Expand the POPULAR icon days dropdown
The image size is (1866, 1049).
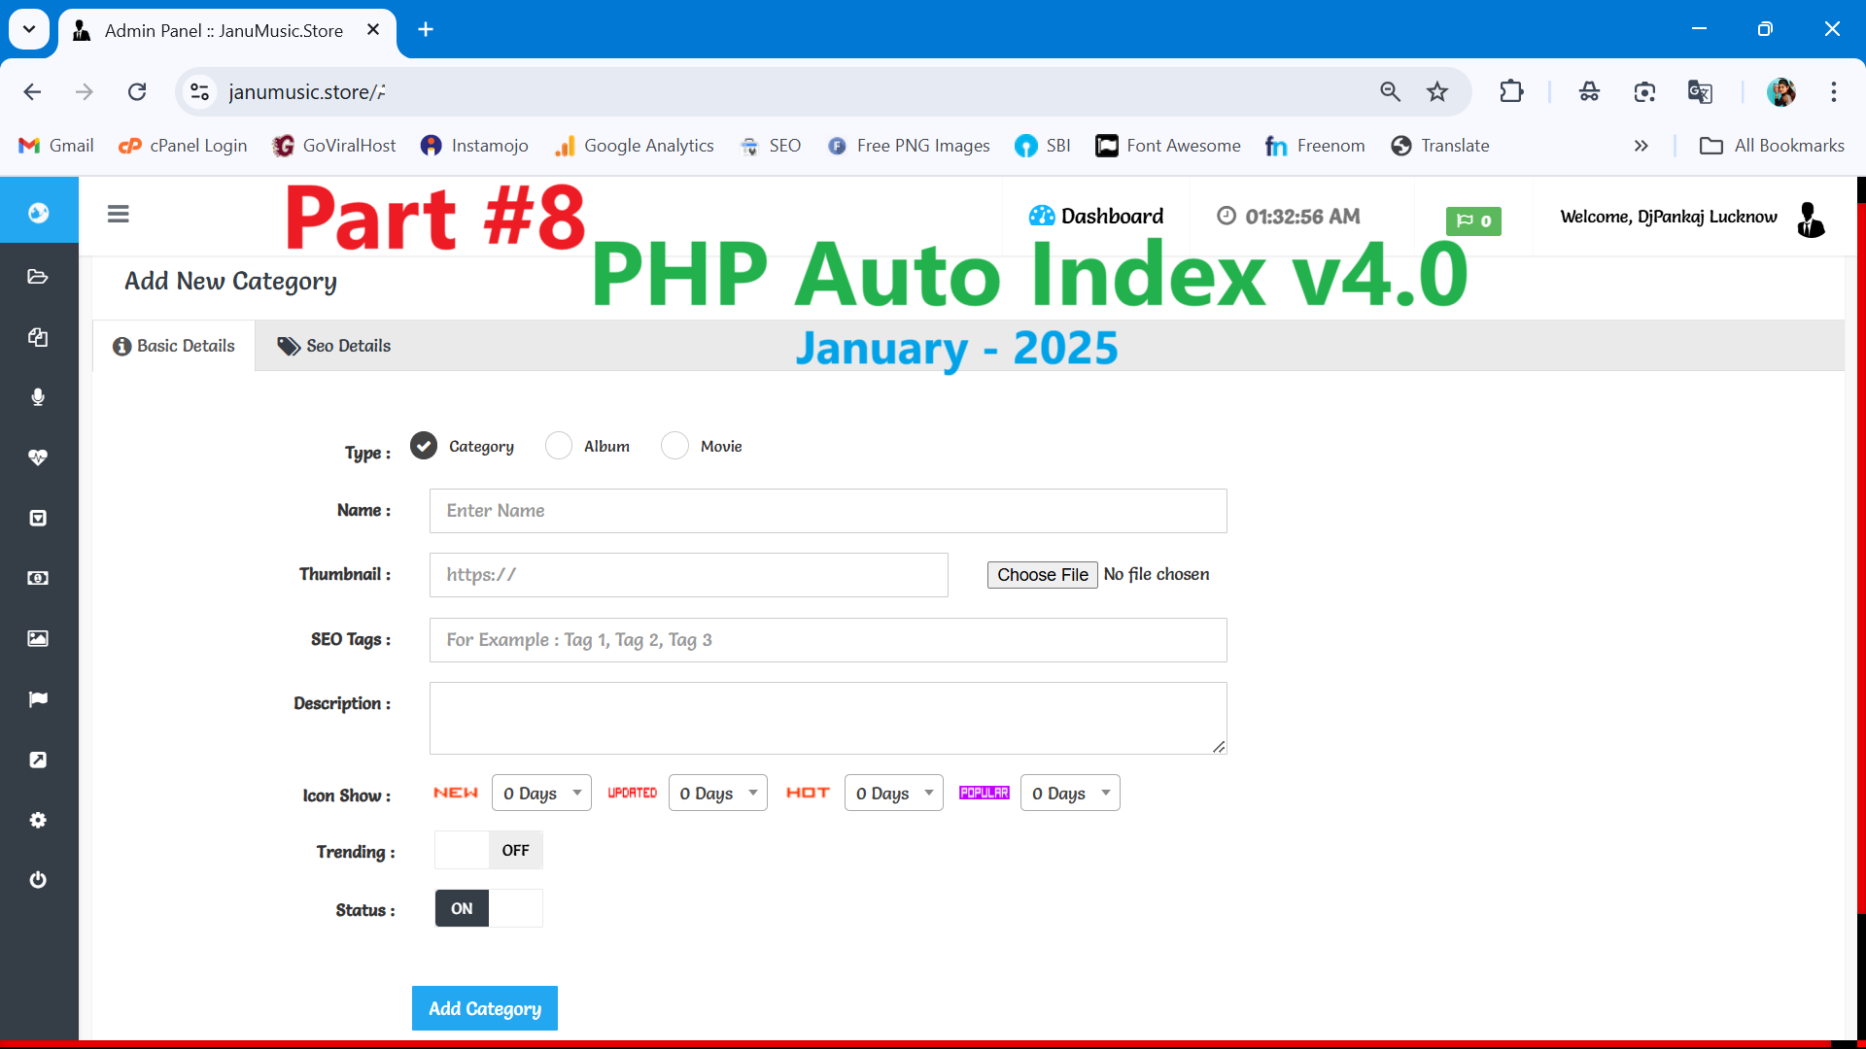click(1070, 793)
